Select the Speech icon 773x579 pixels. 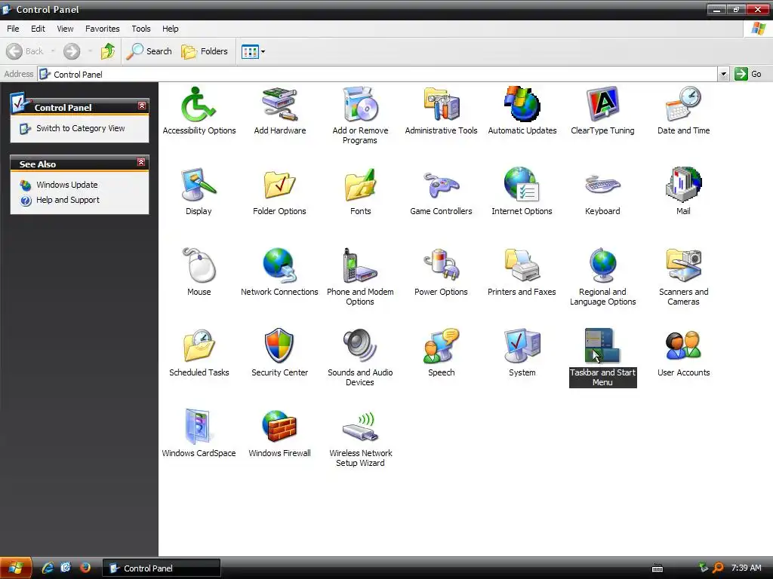441,346
